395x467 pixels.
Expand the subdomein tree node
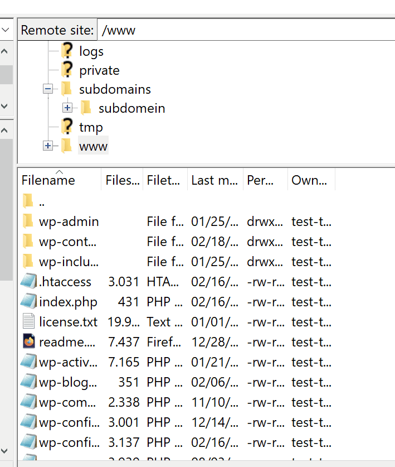point(67,108)
